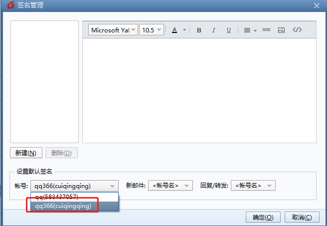
Task: Click the insert hyperlink icon
Action: [266, 30]
